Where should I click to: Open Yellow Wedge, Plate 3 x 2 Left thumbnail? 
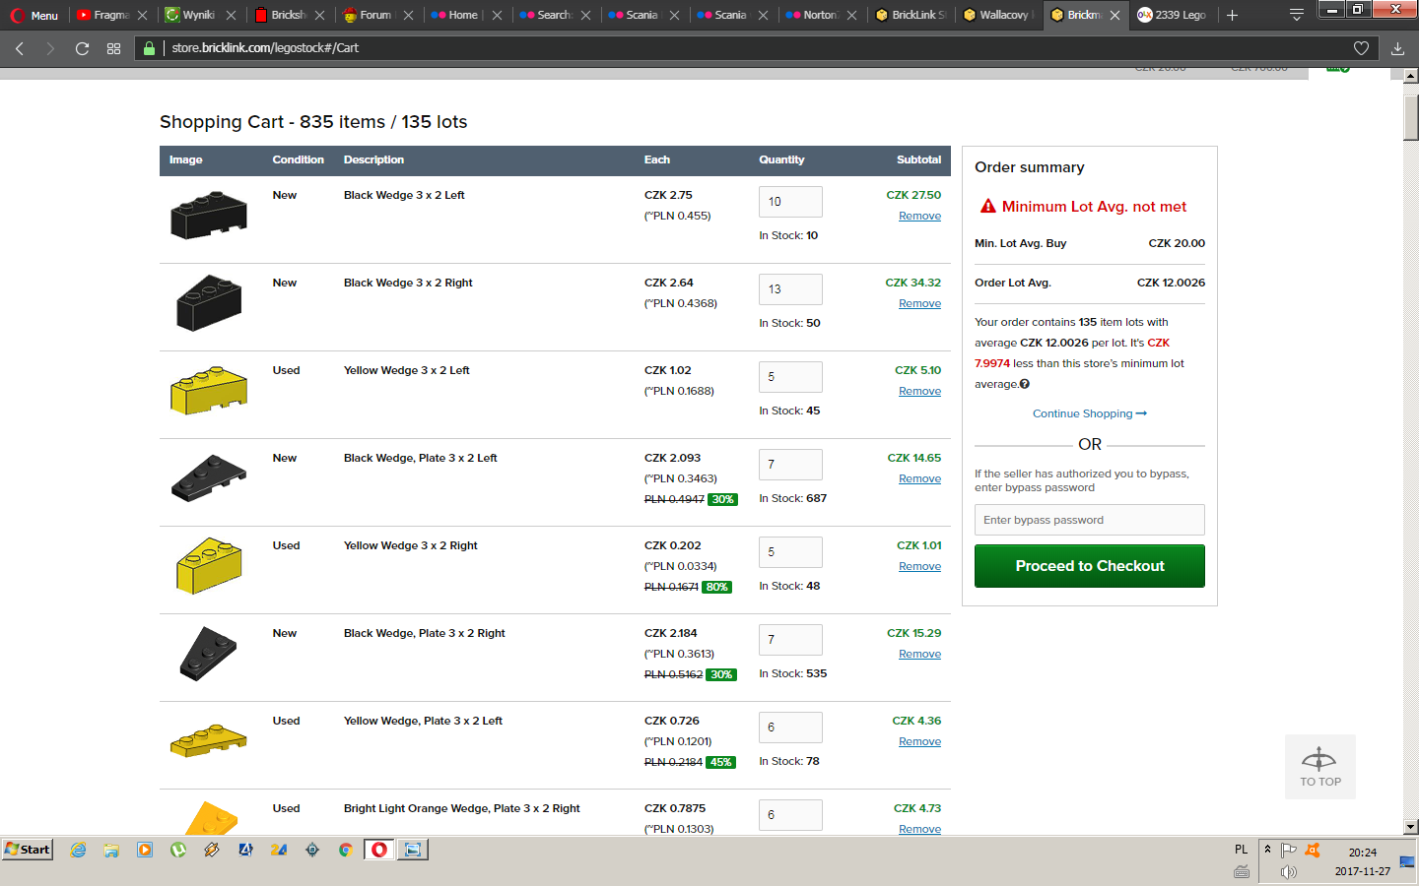coord(209,741)
